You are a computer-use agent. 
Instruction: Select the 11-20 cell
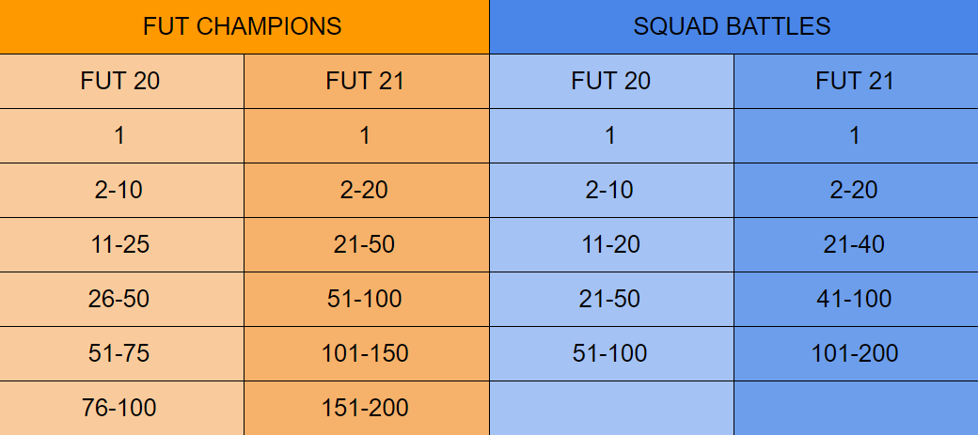pos(611,245)
